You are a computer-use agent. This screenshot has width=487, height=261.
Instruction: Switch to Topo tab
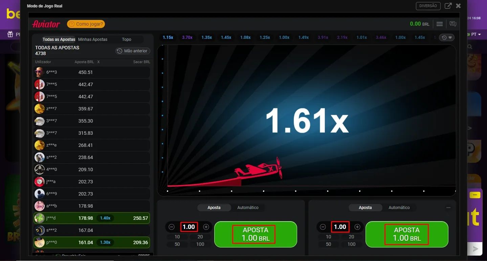coord(127,40)
